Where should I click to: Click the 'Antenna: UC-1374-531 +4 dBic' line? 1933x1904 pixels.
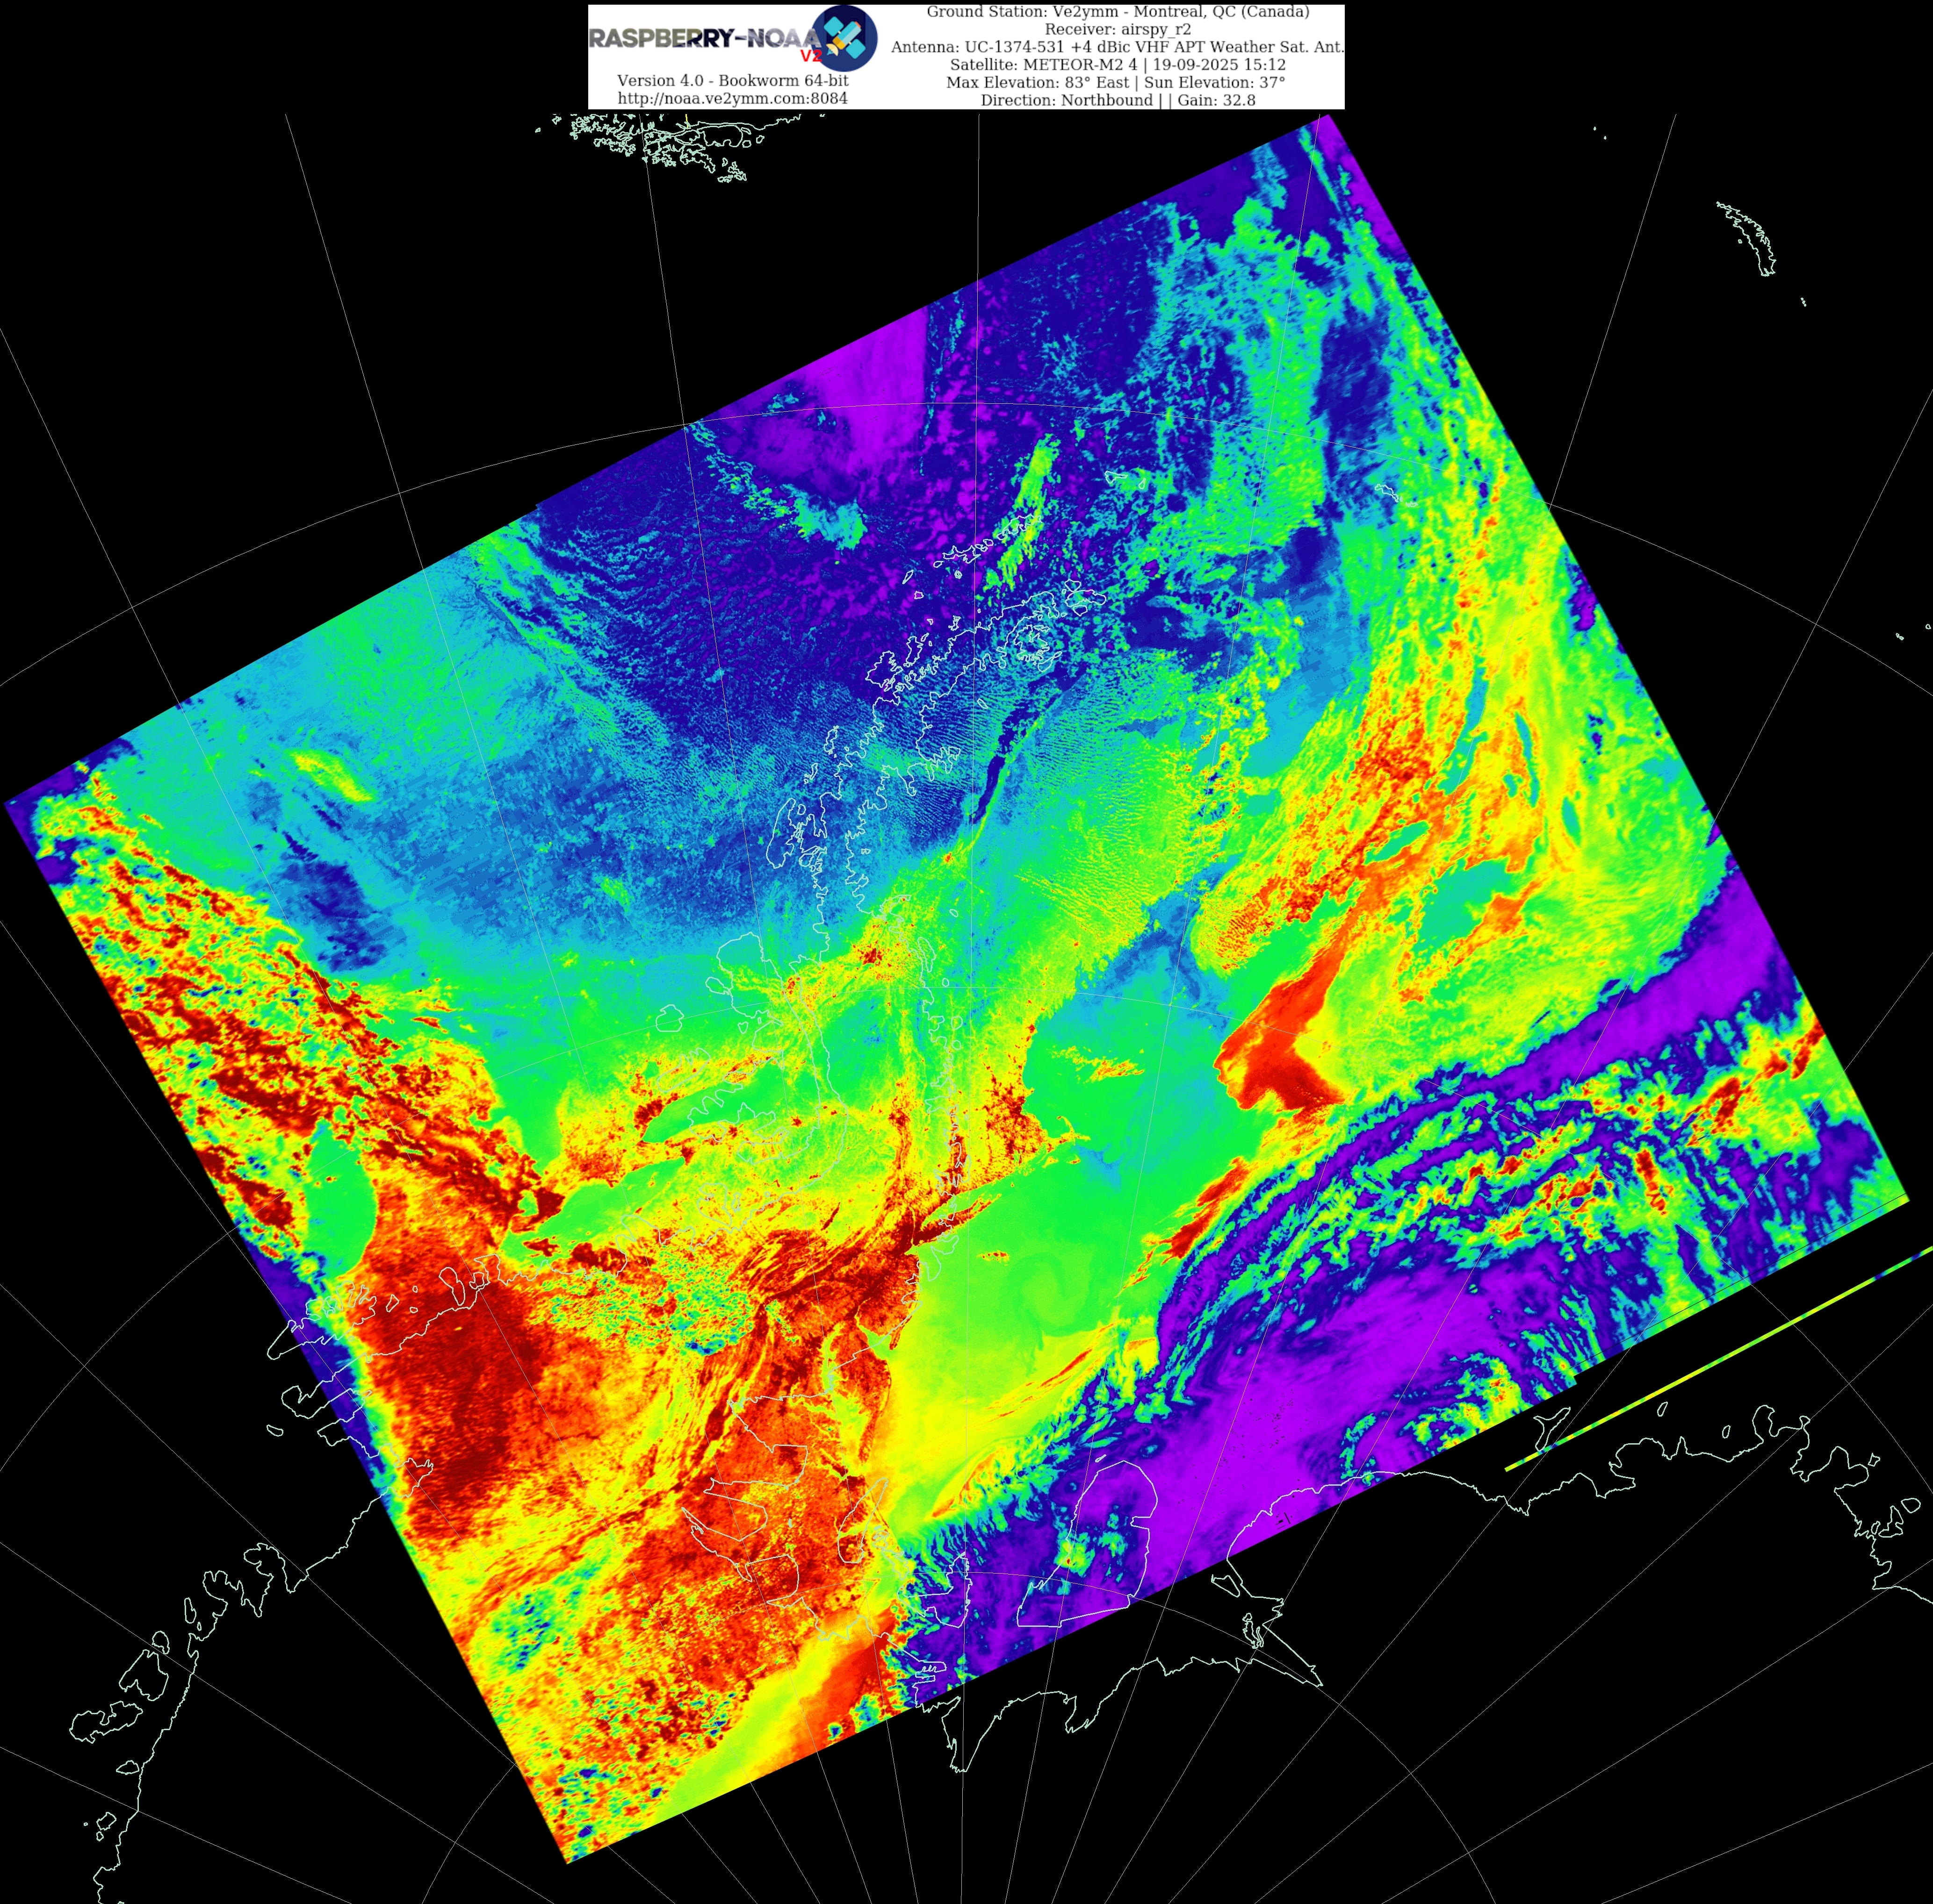click(1118, 47)
